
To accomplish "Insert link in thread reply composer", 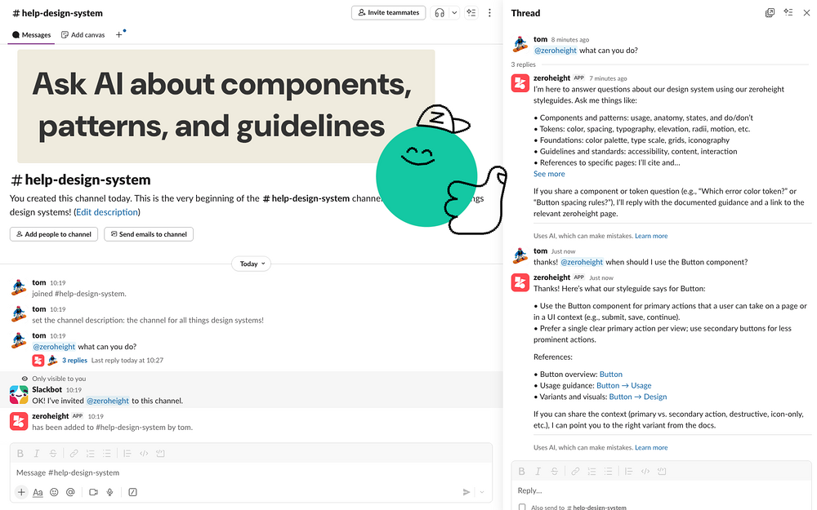I will click(x=575, y=471).
